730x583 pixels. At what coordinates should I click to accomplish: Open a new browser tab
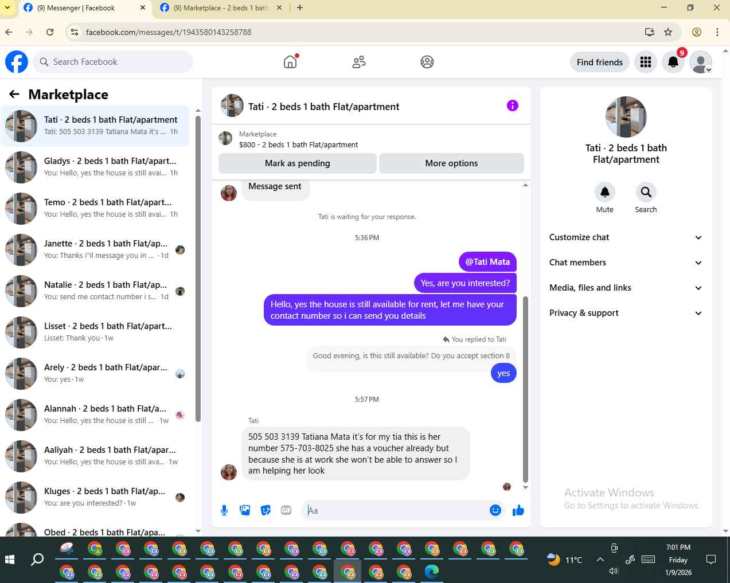click(x=300, y=8)
